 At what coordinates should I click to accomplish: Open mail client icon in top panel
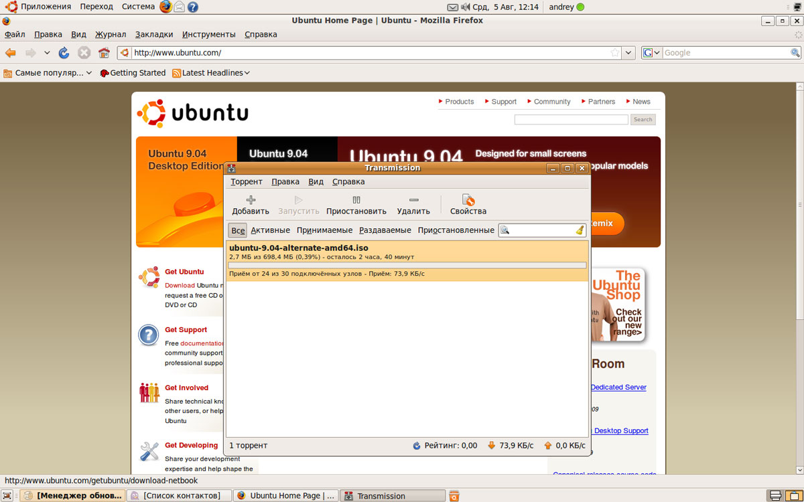tap(180, 7)
